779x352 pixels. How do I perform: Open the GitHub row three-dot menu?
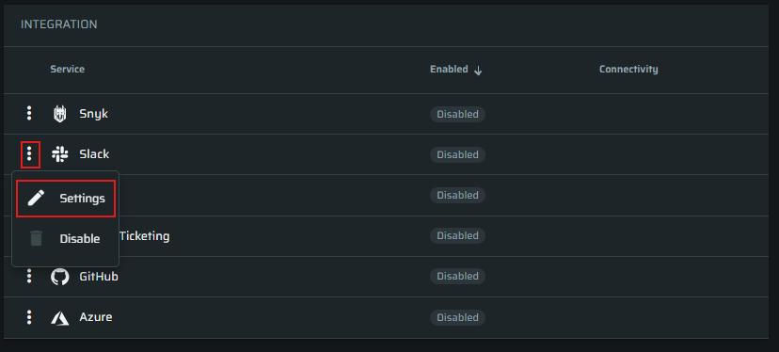pyautogui.click(x=29, y=276)
